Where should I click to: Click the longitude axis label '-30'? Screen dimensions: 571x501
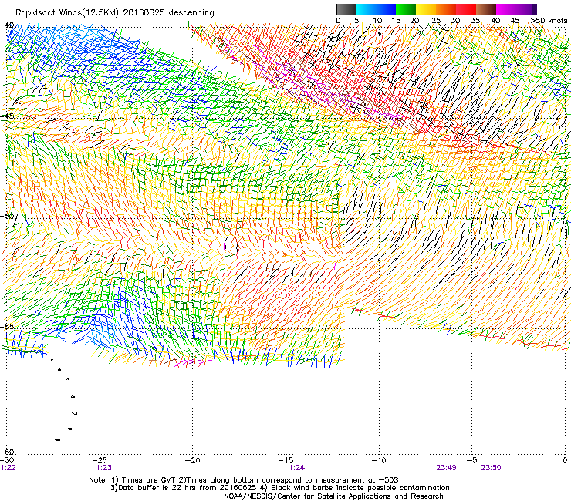tap(7, 461)
